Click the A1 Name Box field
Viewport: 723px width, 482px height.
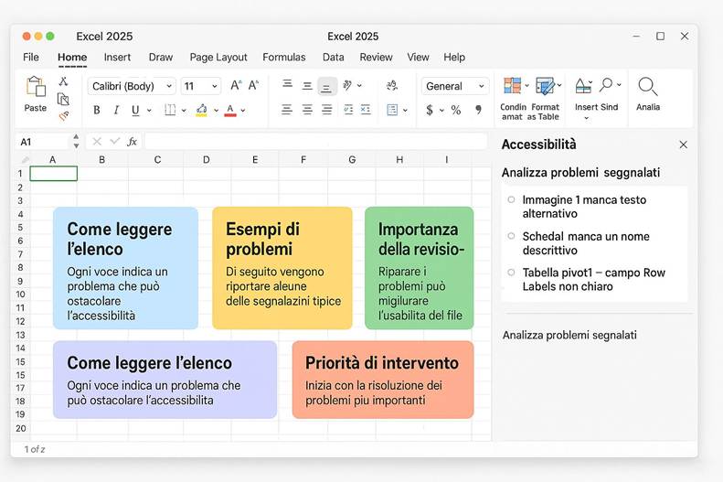[44, 142]
